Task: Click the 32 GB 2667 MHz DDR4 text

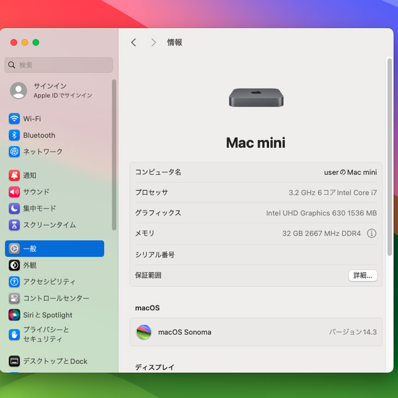Action: (321, 233)
